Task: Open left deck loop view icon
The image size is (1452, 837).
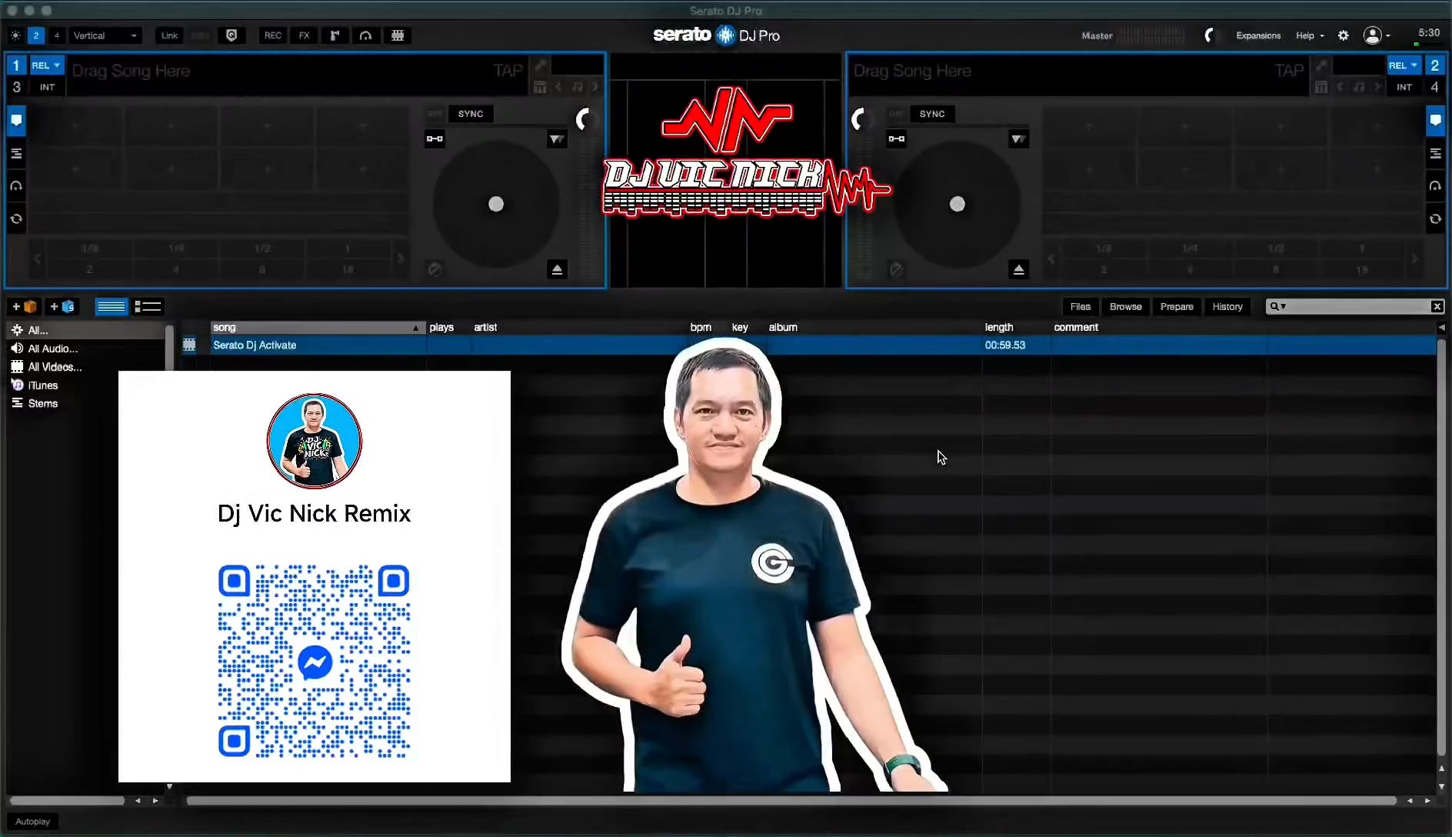Action: [x=16, y=219]
